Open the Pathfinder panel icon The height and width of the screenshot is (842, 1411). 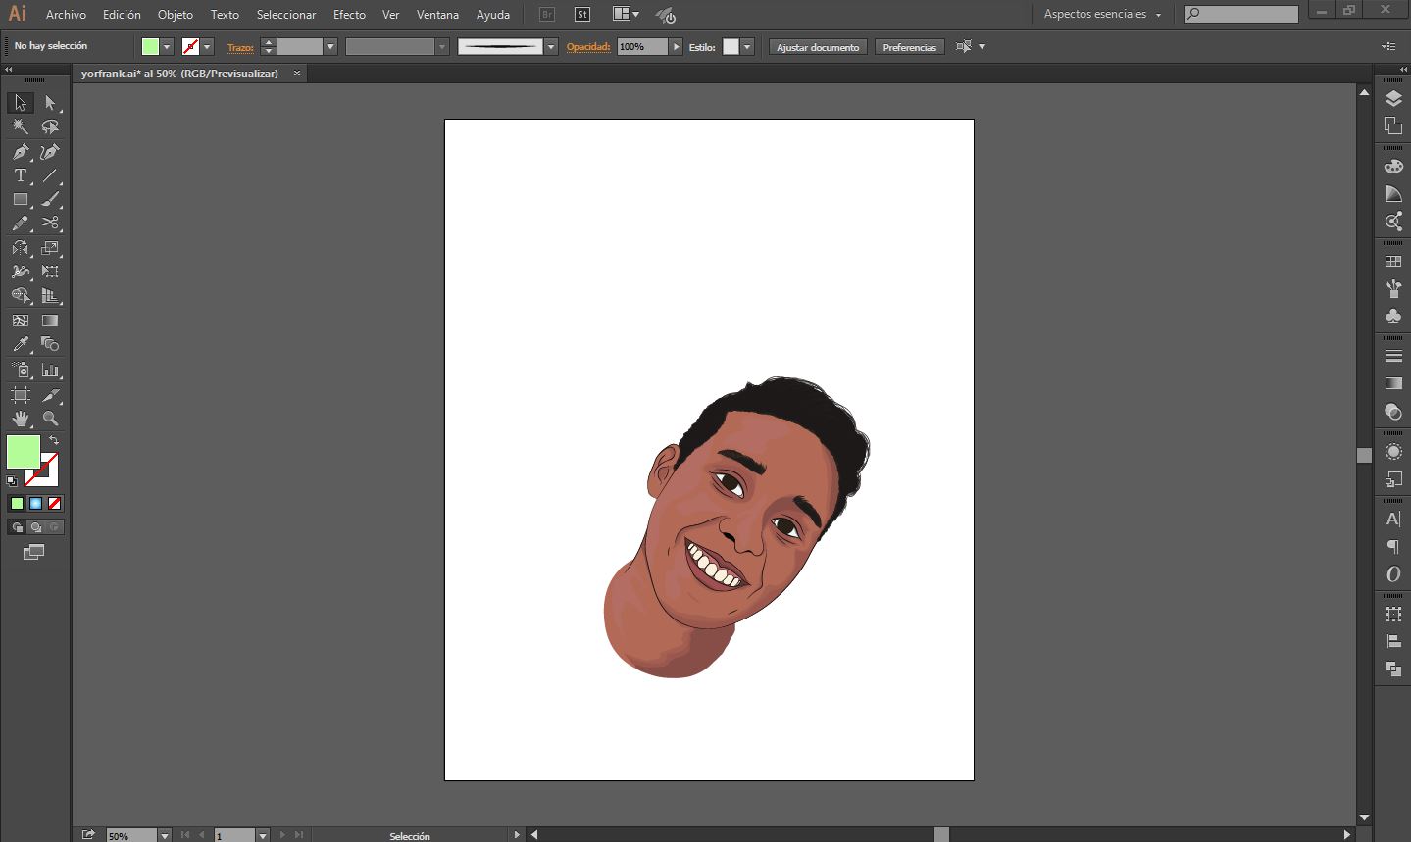(x=1393, y=669)
